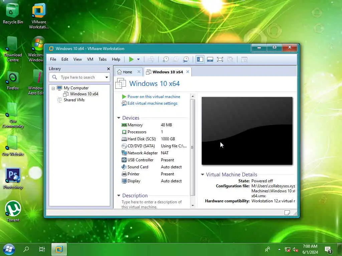The width and height of the screenshot is (342, 256).
Task: Click the black VM preview thumbnail
Action: 247,131
